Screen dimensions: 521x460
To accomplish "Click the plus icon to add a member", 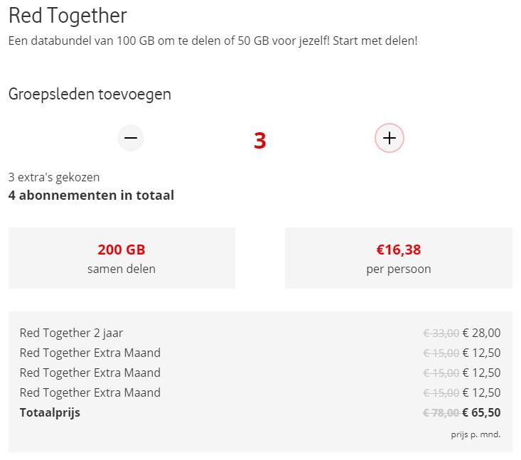I will point(389,138).
